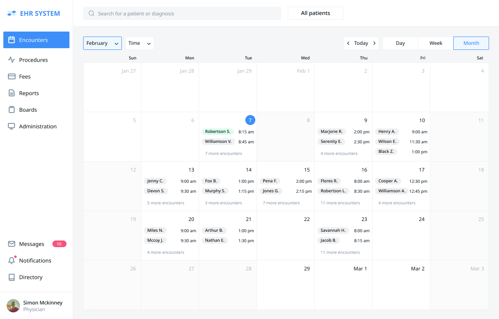Open Cooper A. encounter
The height and width of the screenshot is (319, 499).
tap(388, 181)
